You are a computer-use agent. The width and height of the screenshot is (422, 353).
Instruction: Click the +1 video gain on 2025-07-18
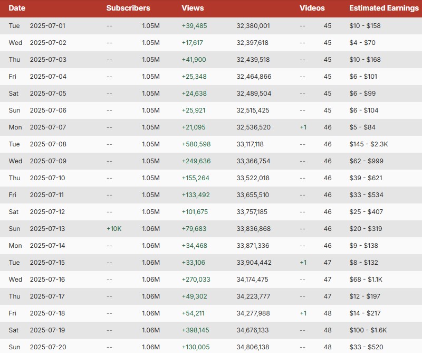(303, 313)
